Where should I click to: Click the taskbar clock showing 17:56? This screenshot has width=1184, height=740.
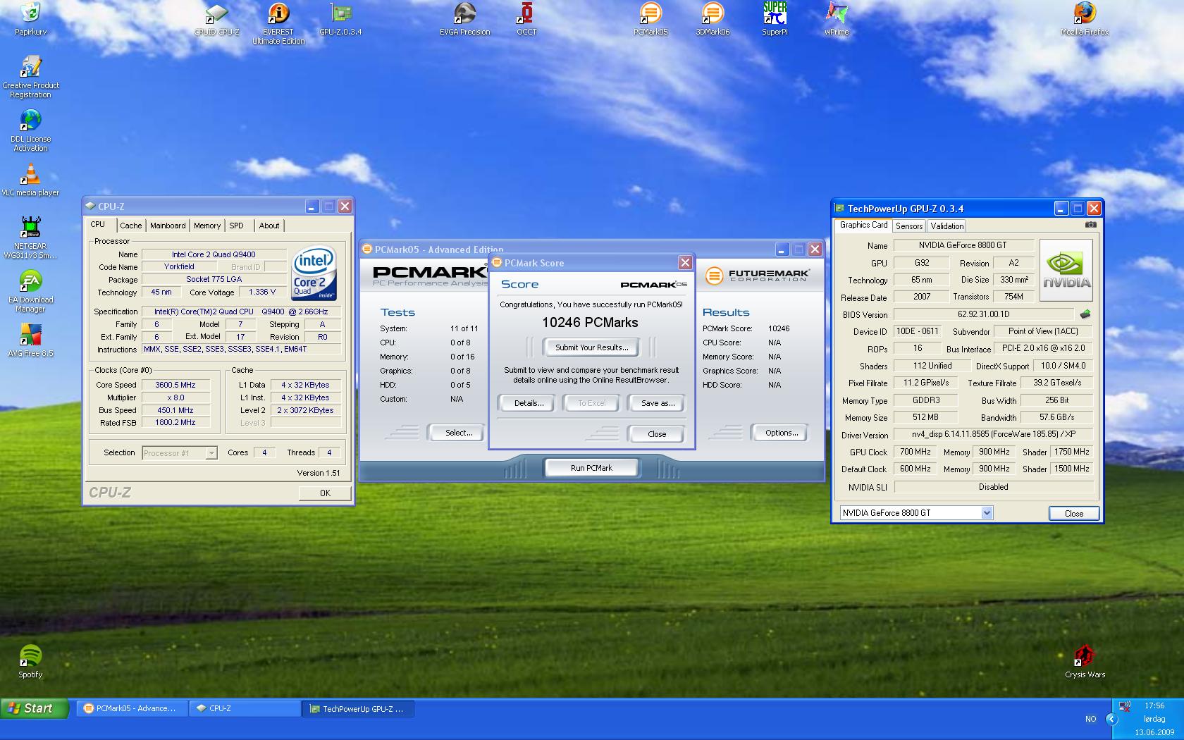pyautogui.click(x=1154, y=705)
